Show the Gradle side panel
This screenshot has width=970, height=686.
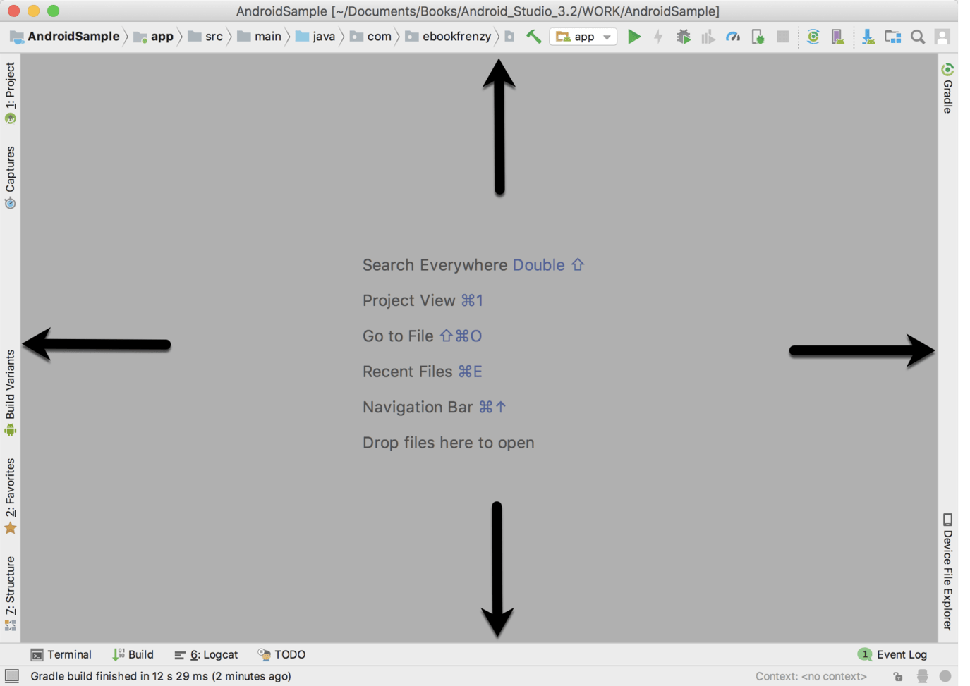point(948,88)
